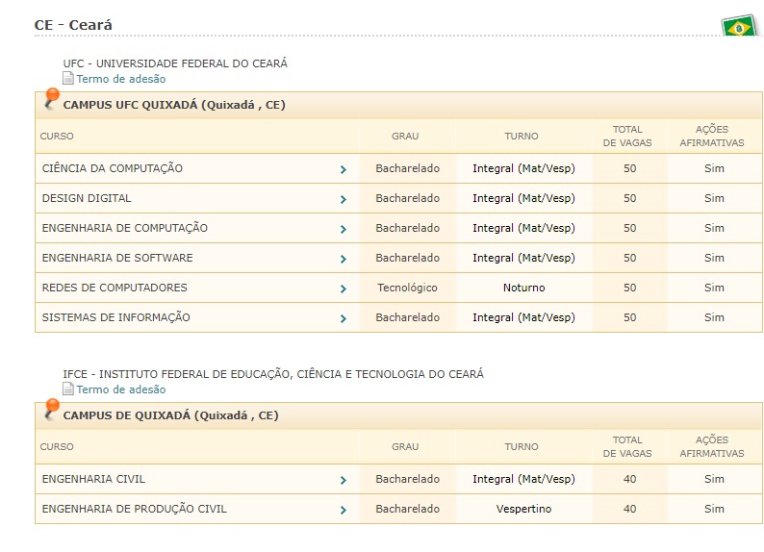Expand the Engenharia de Produção Civil row arrow
The height and width of the screenshot is (552, 764).
tap(343, 510)
